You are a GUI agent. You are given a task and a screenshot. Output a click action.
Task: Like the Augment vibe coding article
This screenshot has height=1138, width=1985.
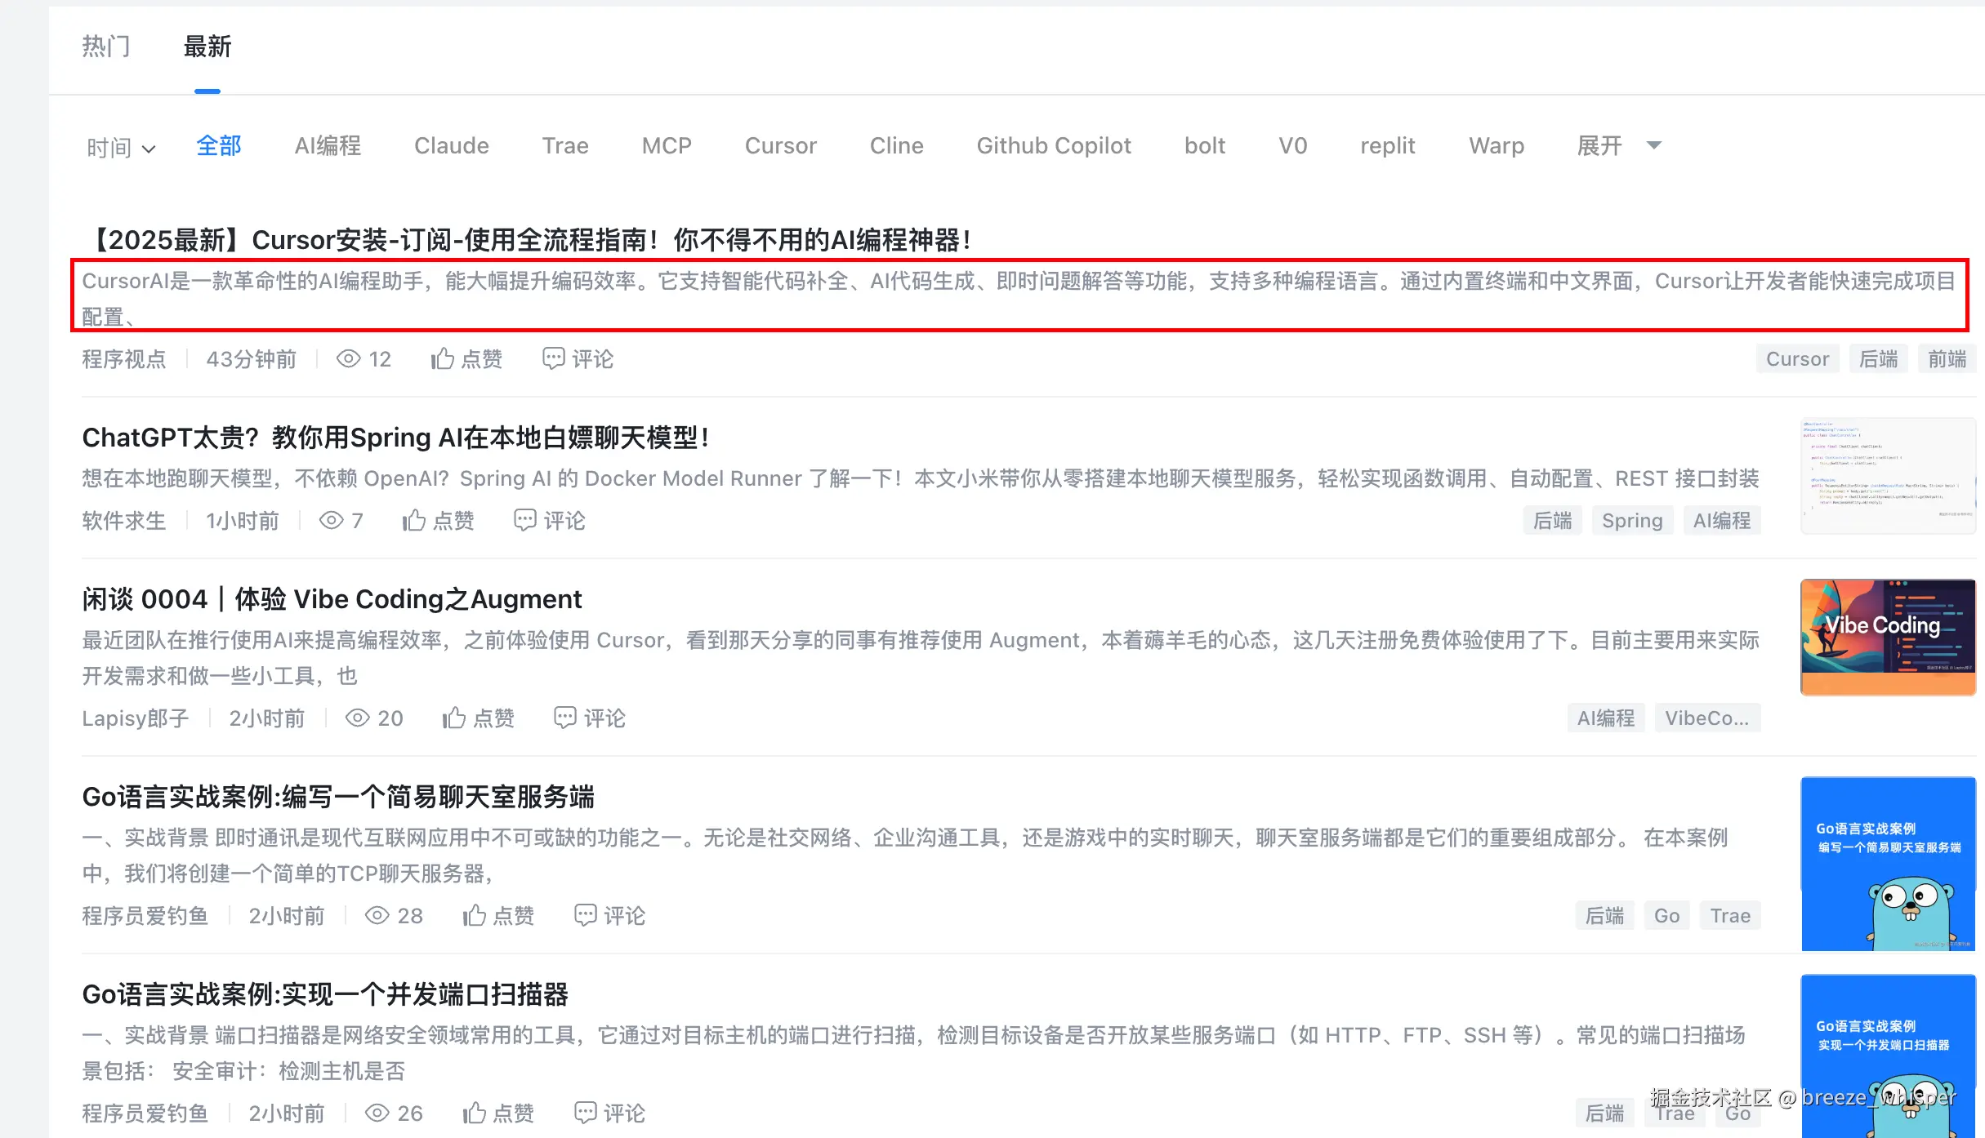(x=479, y=718)
